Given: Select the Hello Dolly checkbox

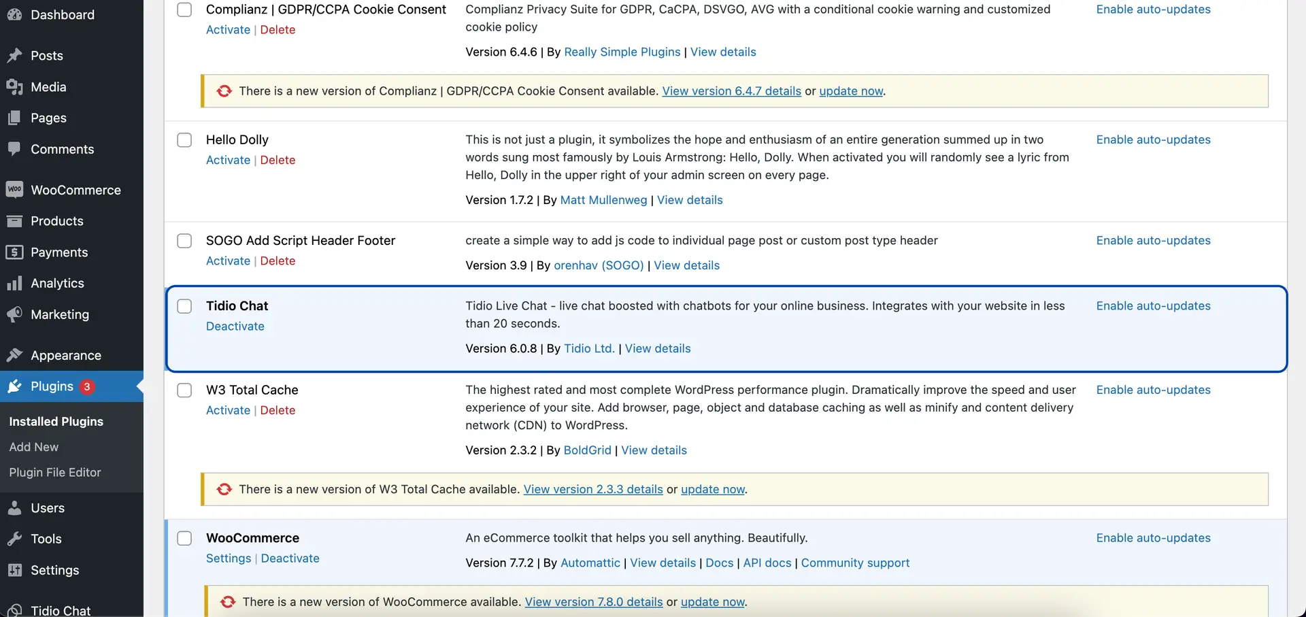Looking at the screenshot, I should (x=184, y=140).
